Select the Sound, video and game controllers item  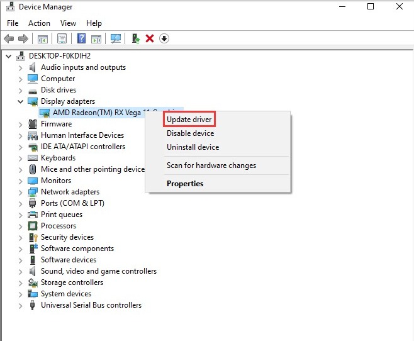click(99, 271)
